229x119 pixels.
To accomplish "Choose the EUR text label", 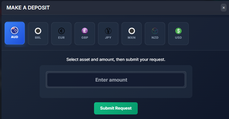I will tap(61, 37).
